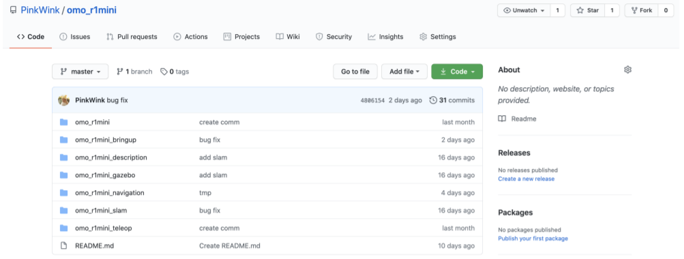
Task: Click the Go to file button
Action: (x=355, y=72)
